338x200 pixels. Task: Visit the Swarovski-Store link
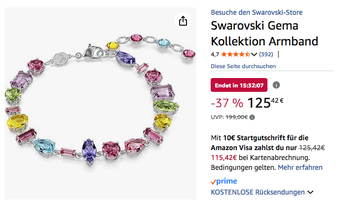(x=257, y=12)
